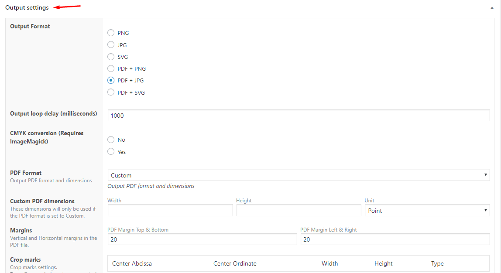Click the custom PDF Height field

[x=299, y=210]
